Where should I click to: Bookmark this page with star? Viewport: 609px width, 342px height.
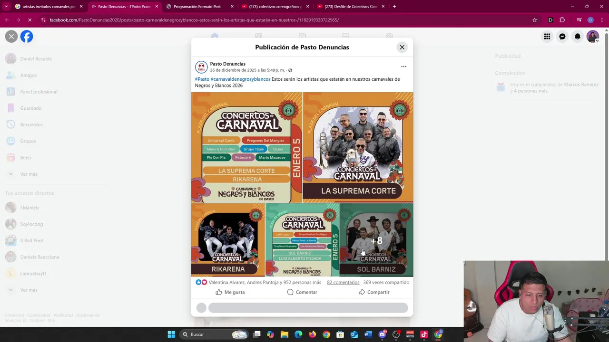[535, 20]
